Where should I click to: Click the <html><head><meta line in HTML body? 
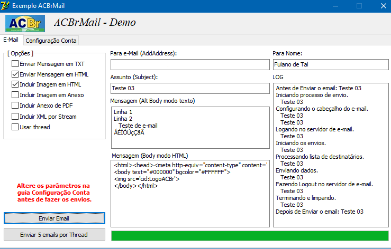click(190, 165)
